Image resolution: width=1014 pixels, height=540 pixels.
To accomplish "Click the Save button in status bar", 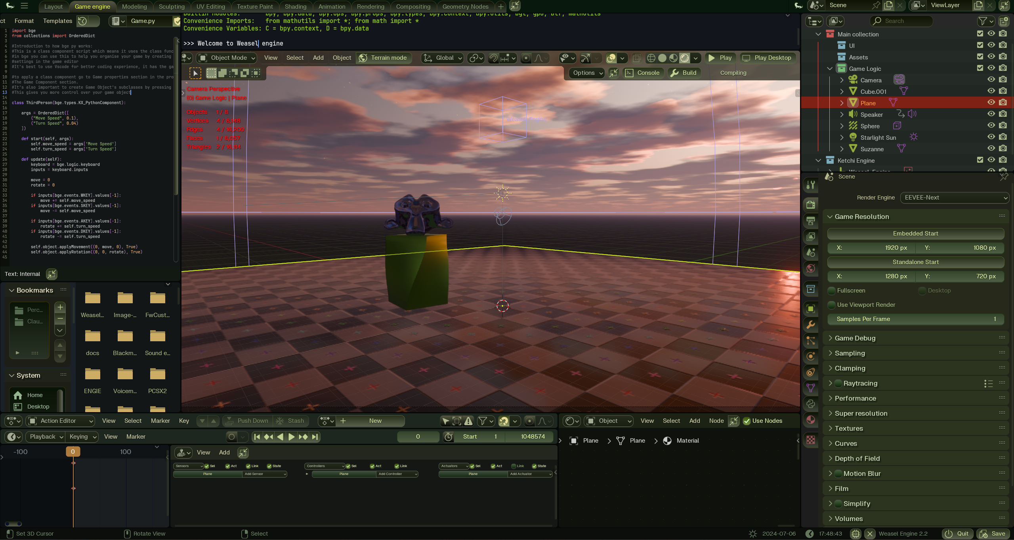I will click(992, 534).
